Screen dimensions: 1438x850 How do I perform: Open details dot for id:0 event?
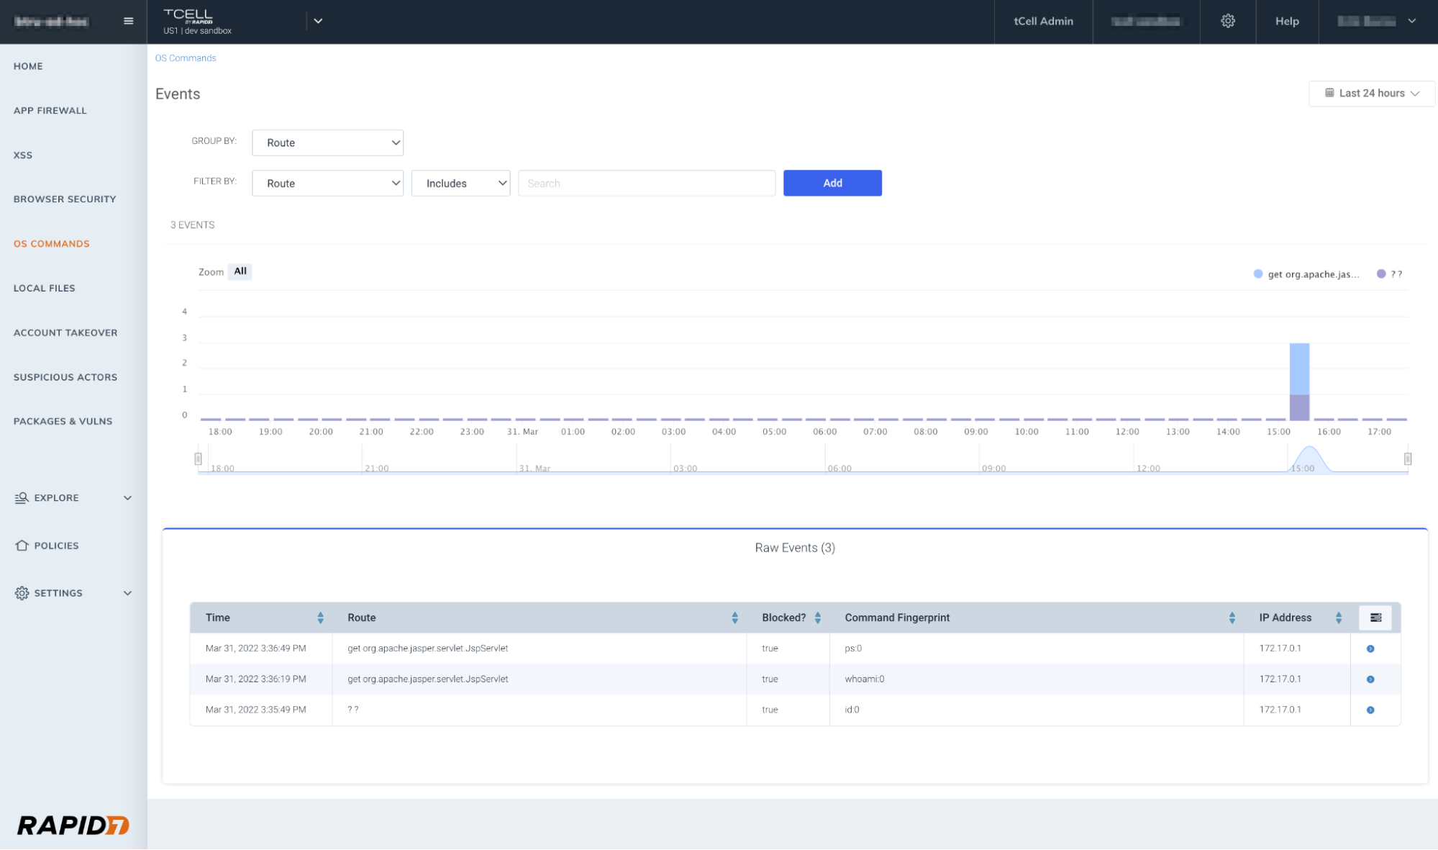(1370, 710)
